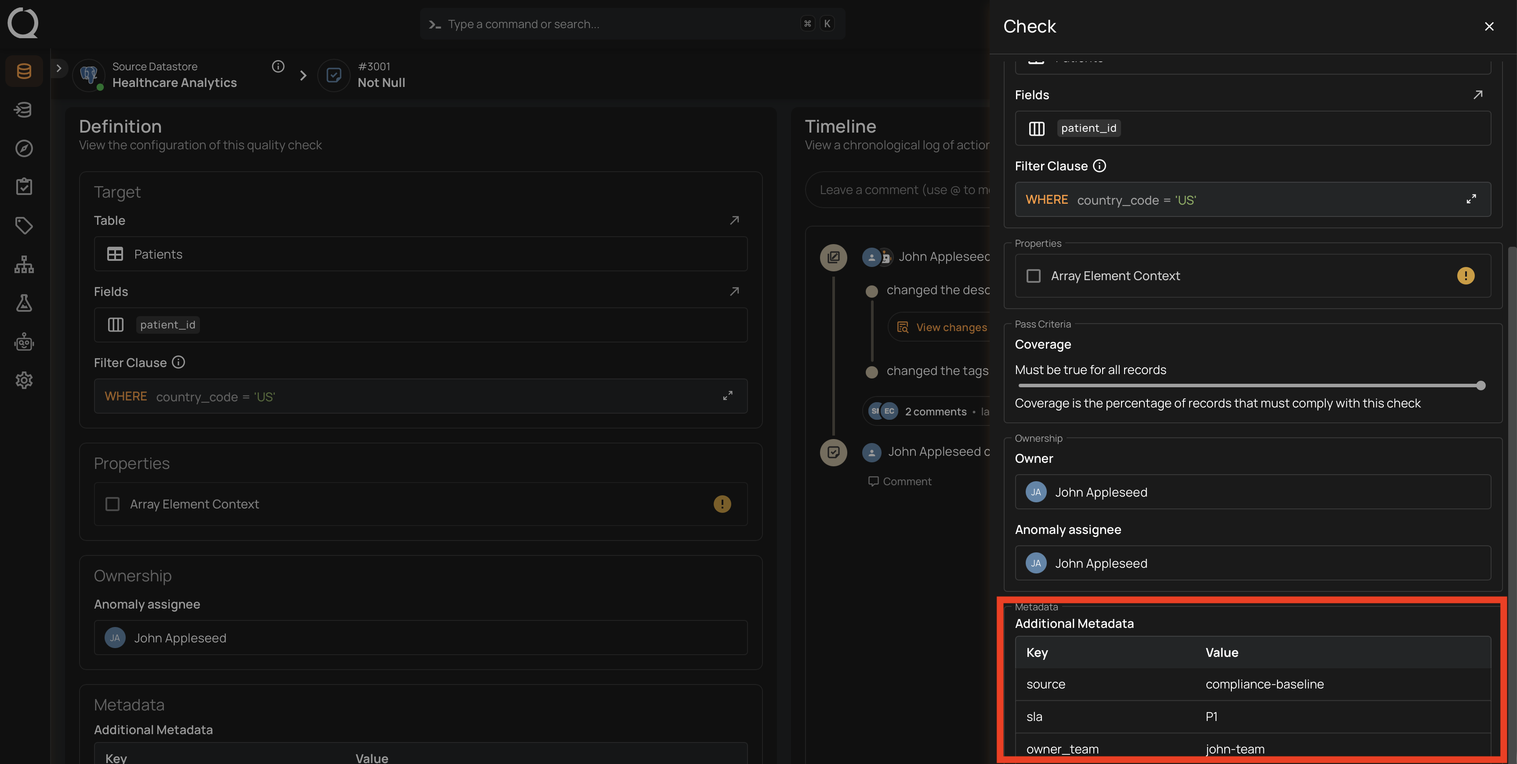1517x764 pixels.
Task: Open the Checks clipboard sidebar icon
Action: [24, 187]
